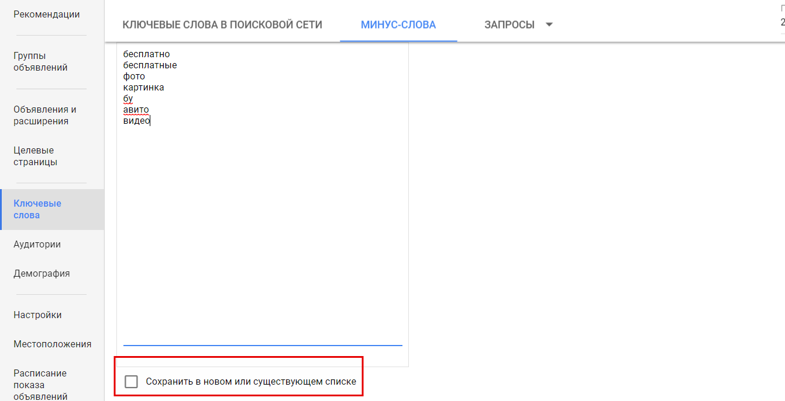Open the 'Настройки' section

coord(39,314)
